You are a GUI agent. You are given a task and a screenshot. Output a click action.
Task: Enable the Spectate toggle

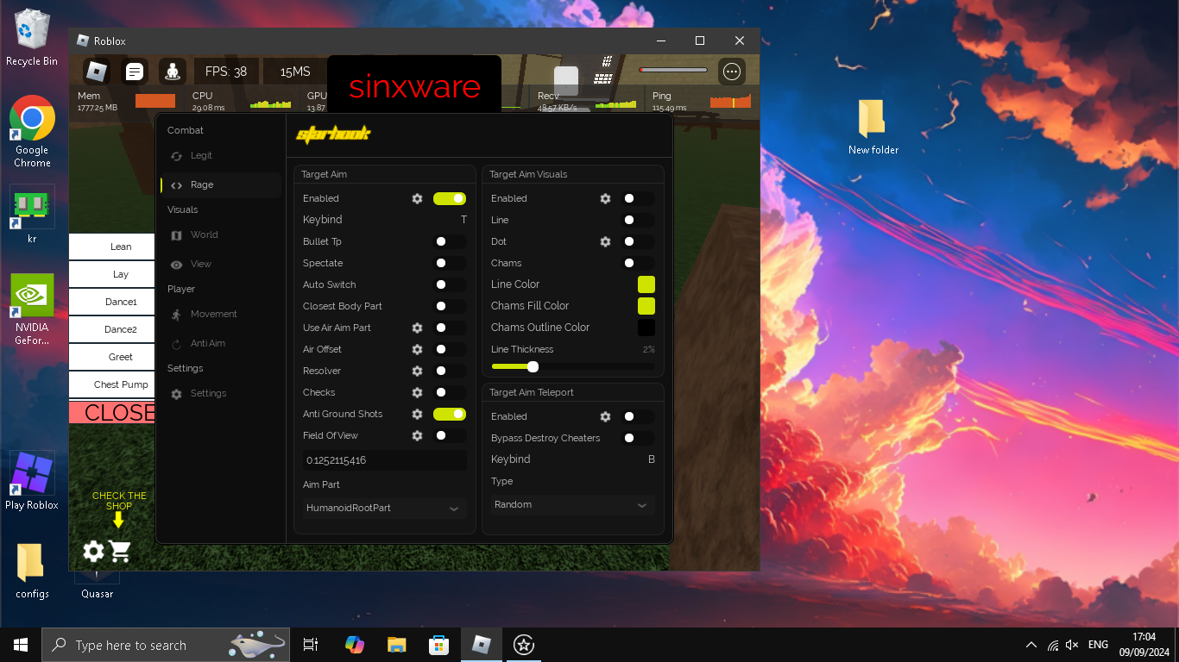[x=450, y=263]
